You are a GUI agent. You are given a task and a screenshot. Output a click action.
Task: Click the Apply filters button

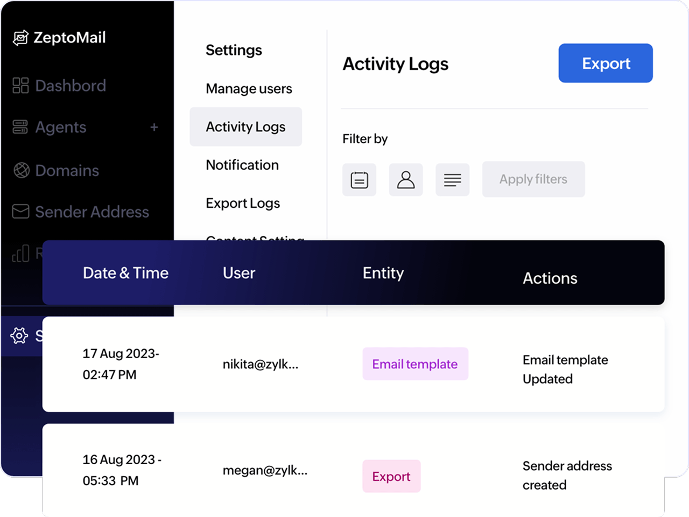[533, 179]
